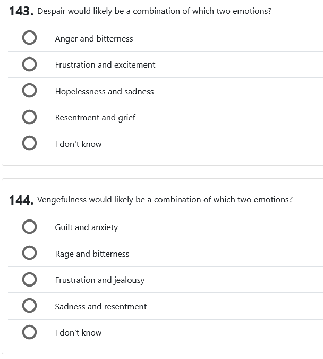Image resolution: width=323 pixels, height=359 pixels.
Task: Click the 'Frustration and excitement' answer label
Action: tap(105, 65)
